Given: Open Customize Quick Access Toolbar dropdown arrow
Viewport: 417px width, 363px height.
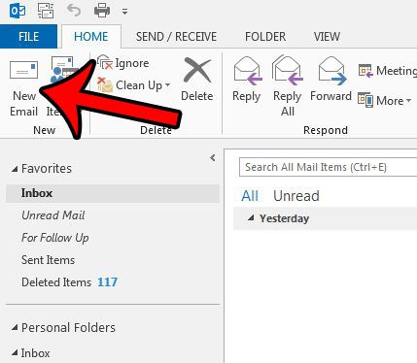Looking at the screenshot, I should pos(124,12).
